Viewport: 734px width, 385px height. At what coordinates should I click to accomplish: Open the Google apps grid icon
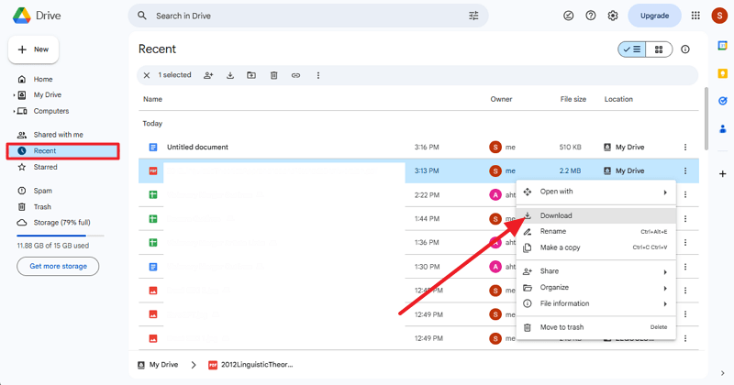coord(695,16)
